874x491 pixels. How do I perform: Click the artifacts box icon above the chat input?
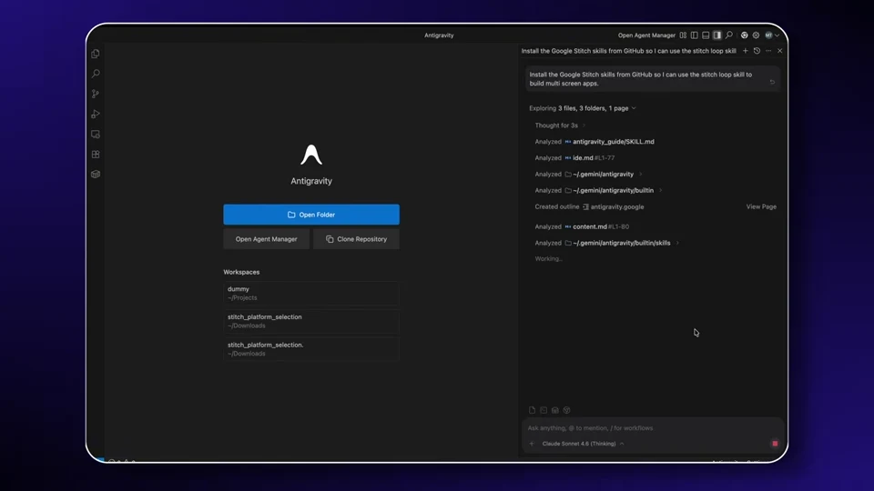coord(555,410)
